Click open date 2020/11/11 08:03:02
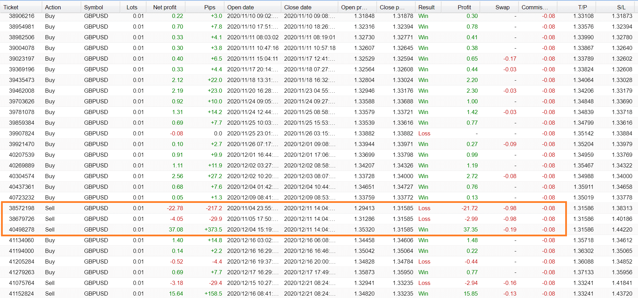The image size is (638, 298). point(253,37)
